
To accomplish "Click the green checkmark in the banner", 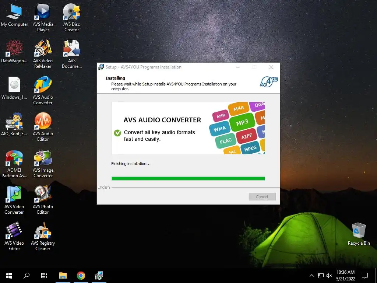I will point(117,133).
